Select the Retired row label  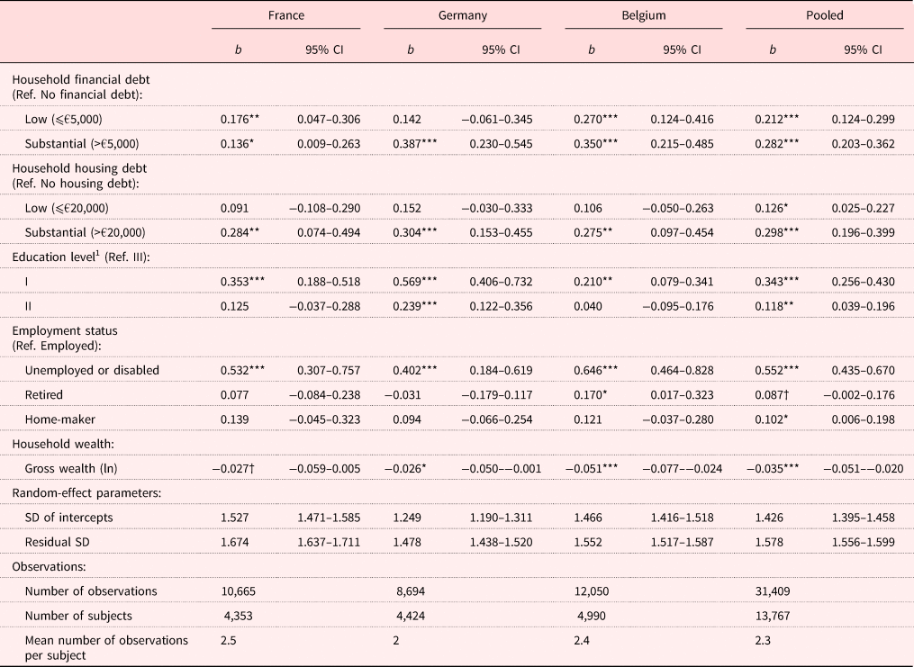pyautogui.click(x=44, y=393)
